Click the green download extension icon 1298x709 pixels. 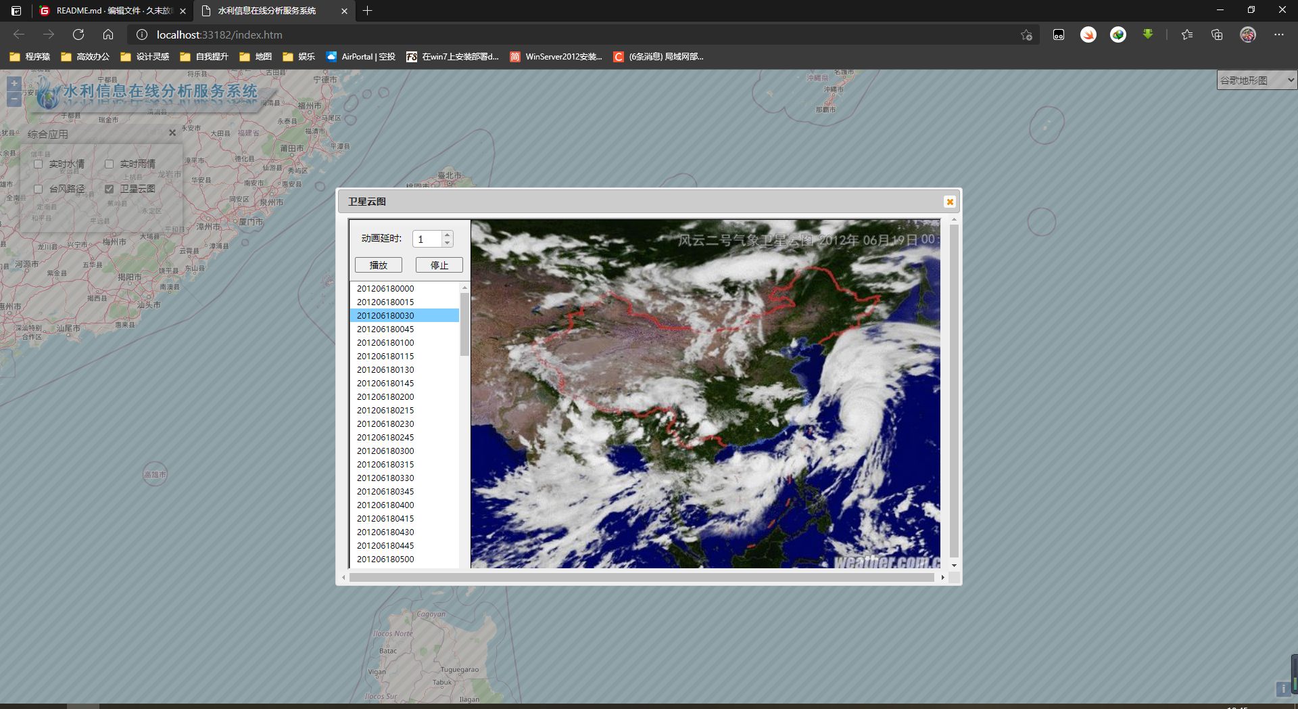click(x=1148, y=34)
